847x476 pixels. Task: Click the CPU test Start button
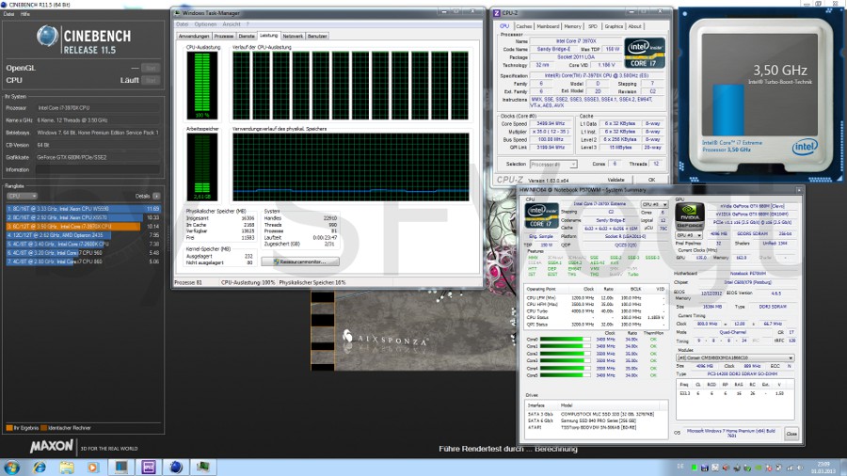(x=152, y=80)
